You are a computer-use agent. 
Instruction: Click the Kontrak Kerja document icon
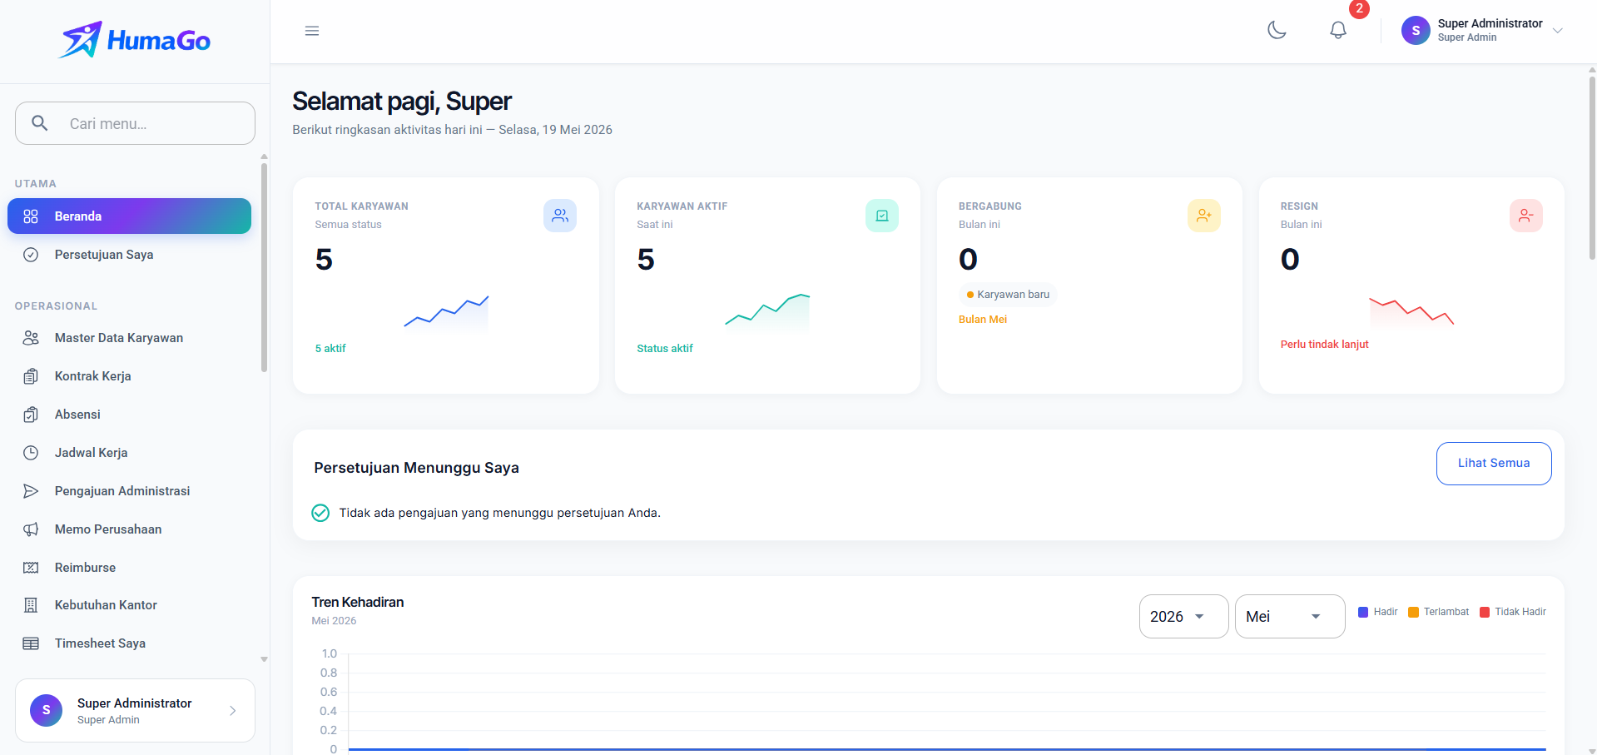pos(31,376)
